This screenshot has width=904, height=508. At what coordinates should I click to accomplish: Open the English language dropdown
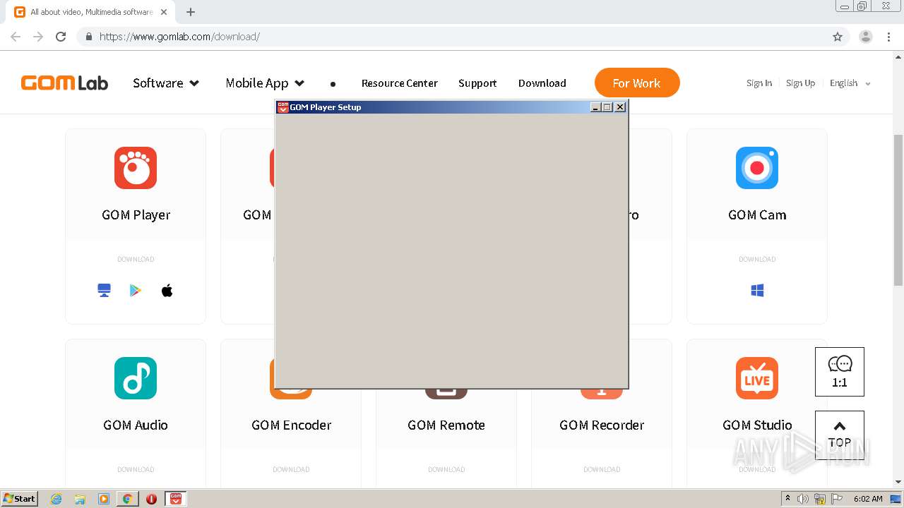coord(850,83)
